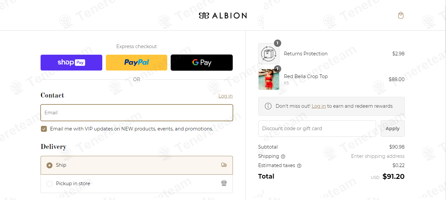The height and width of the screenshot is (200, 446).
Task: Click the info icon in rewards banner
Action: (268, 106)
